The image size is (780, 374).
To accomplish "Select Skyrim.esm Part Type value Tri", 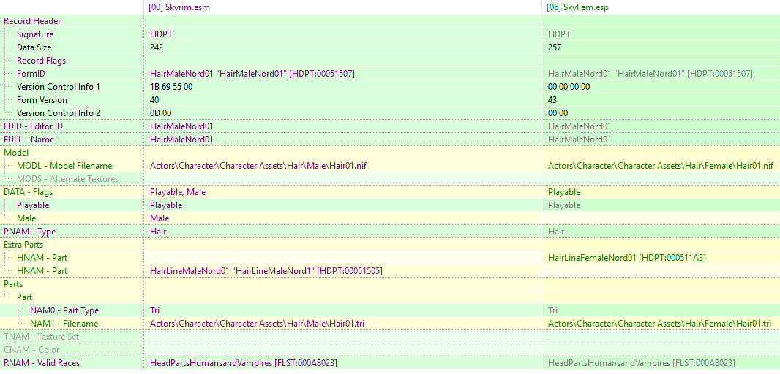I will (x=155, y=310).
